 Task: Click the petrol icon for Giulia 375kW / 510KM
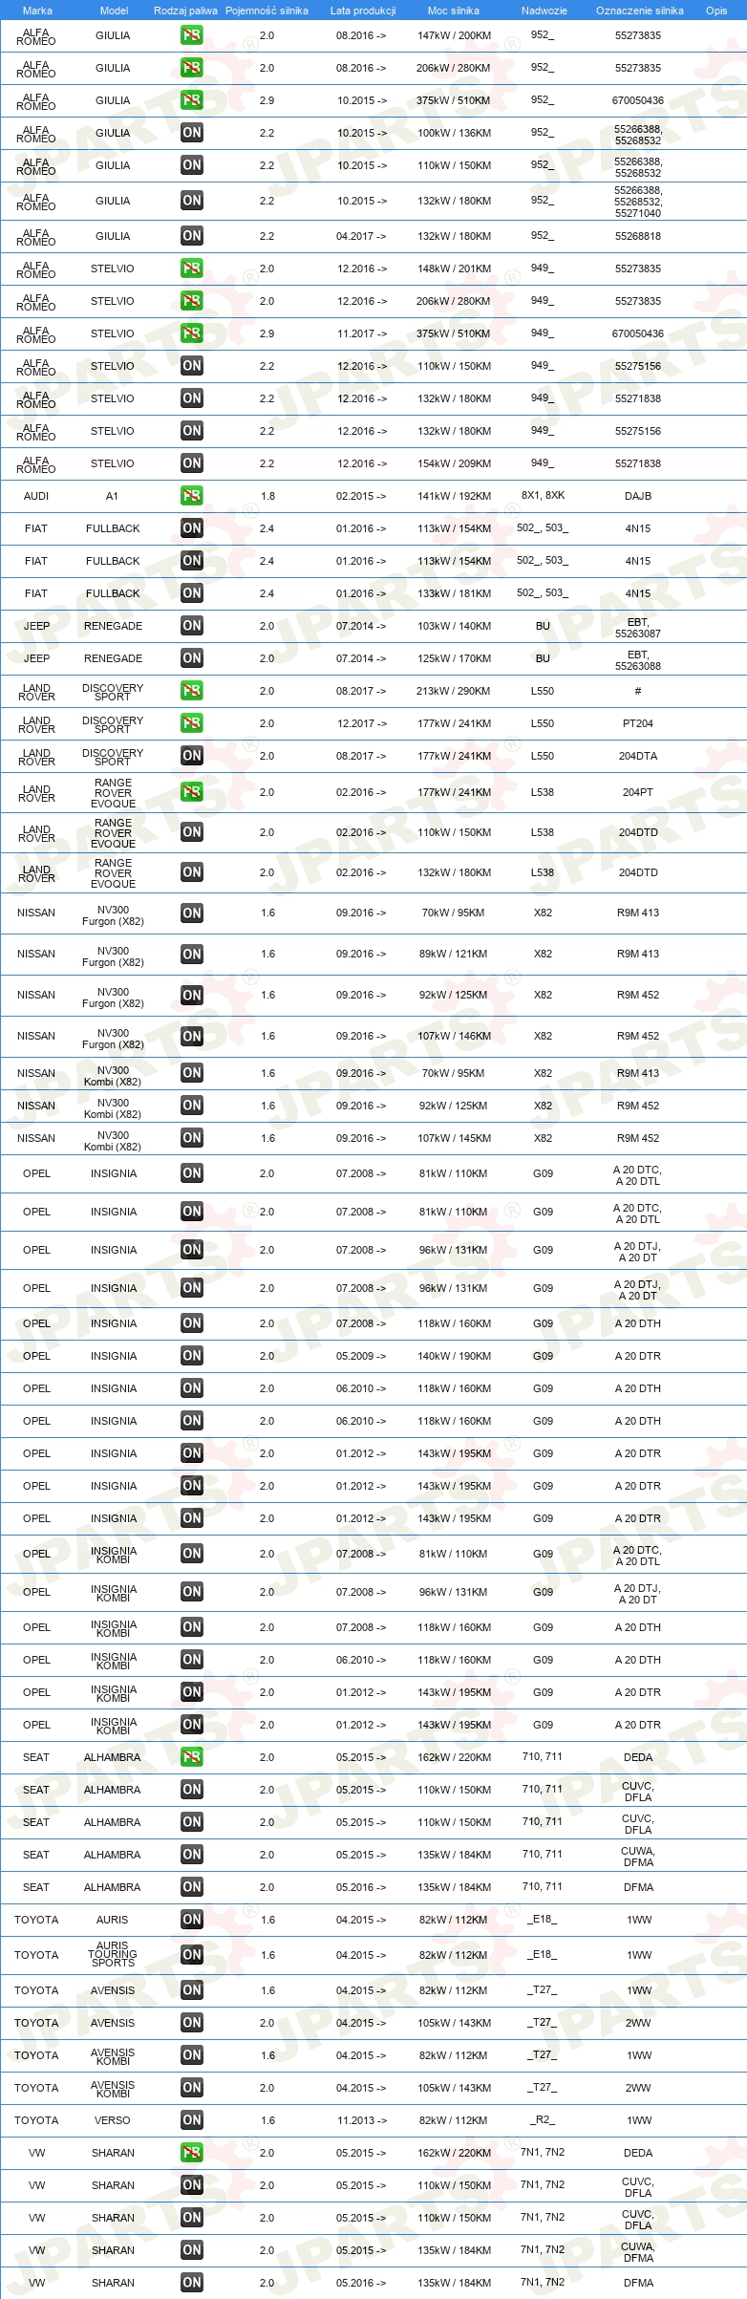[192, 100]
